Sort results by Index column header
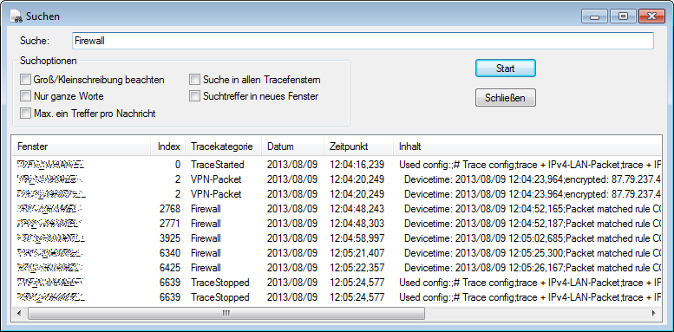Image resolution: width=674 pixels, height=332 pixels. tap(168, 146)
